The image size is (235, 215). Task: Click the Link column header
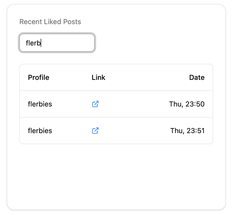[98, 77]
